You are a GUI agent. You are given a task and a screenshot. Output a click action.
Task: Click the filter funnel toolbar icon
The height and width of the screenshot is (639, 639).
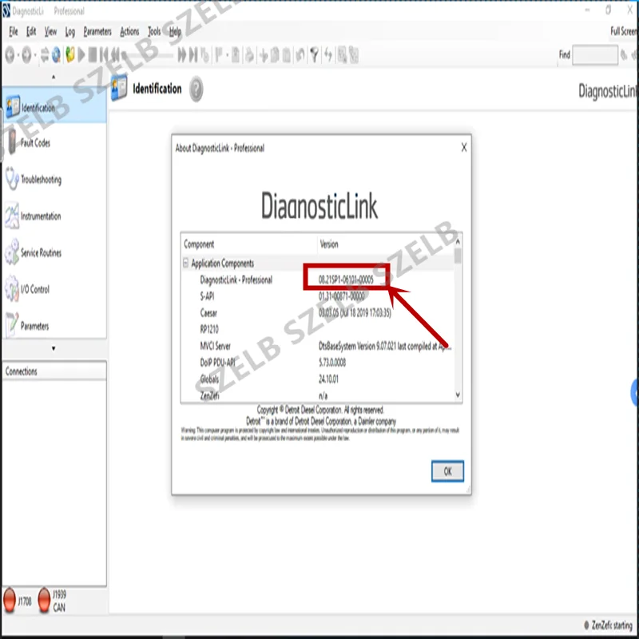pyautogui.click(x=314, y=54)
